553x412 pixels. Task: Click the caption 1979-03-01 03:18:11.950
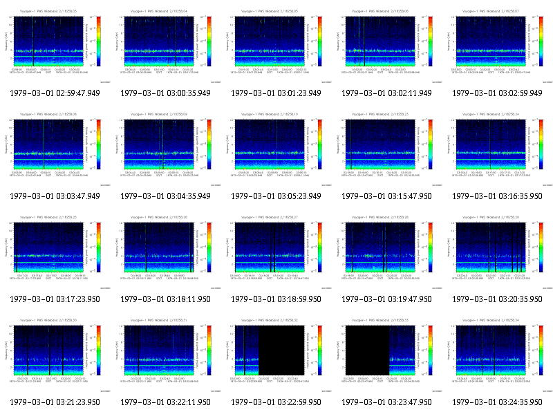(x=166, y=299)
